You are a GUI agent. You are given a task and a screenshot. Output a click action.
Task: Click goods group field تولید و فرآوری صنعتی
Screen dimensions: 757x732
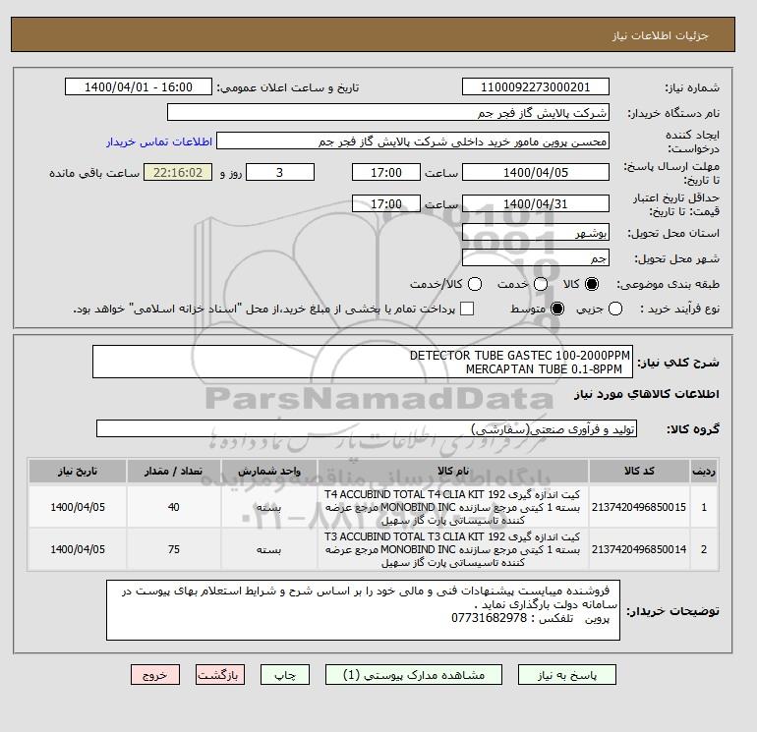(x=367, y=428)
